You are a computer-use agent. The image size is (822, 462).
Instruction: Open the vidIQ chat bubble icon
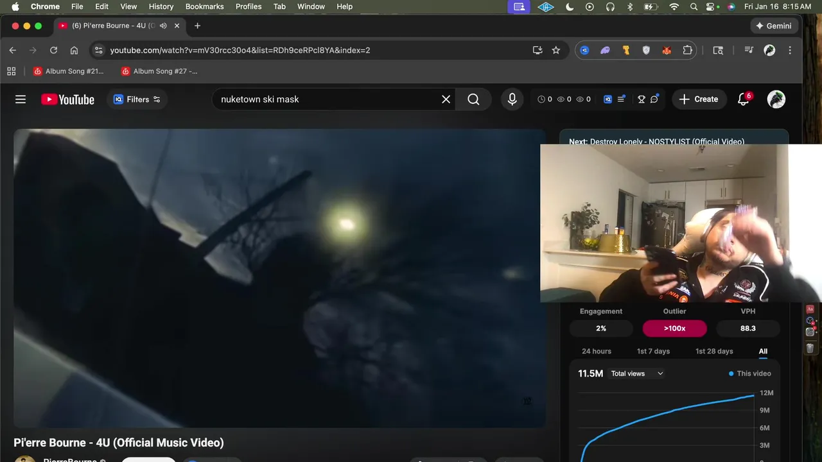point(654,99)
